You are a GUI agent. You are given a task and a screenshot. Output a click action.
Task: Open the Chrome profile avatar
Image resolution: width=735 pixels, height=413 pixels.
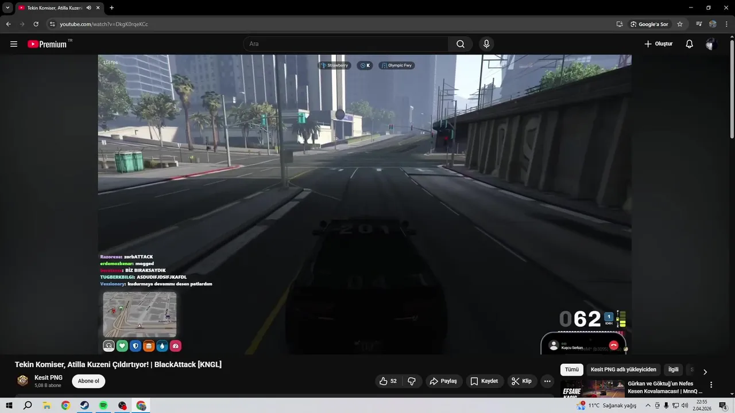coord(713,24)
